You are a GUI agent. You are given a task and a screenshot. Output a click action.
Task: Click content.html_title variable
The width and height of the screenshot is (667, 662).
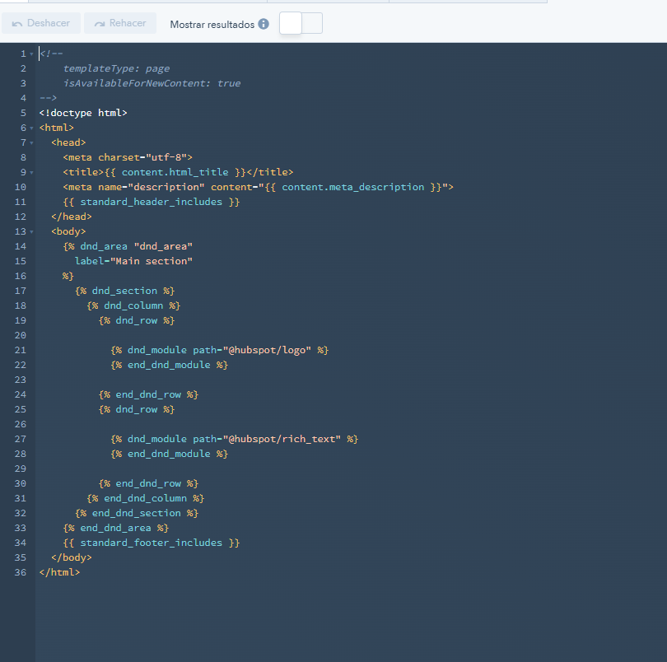175,172
